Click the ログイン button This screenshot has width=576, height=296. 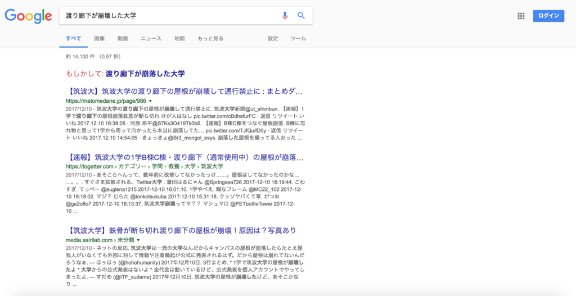coord(548,16)
